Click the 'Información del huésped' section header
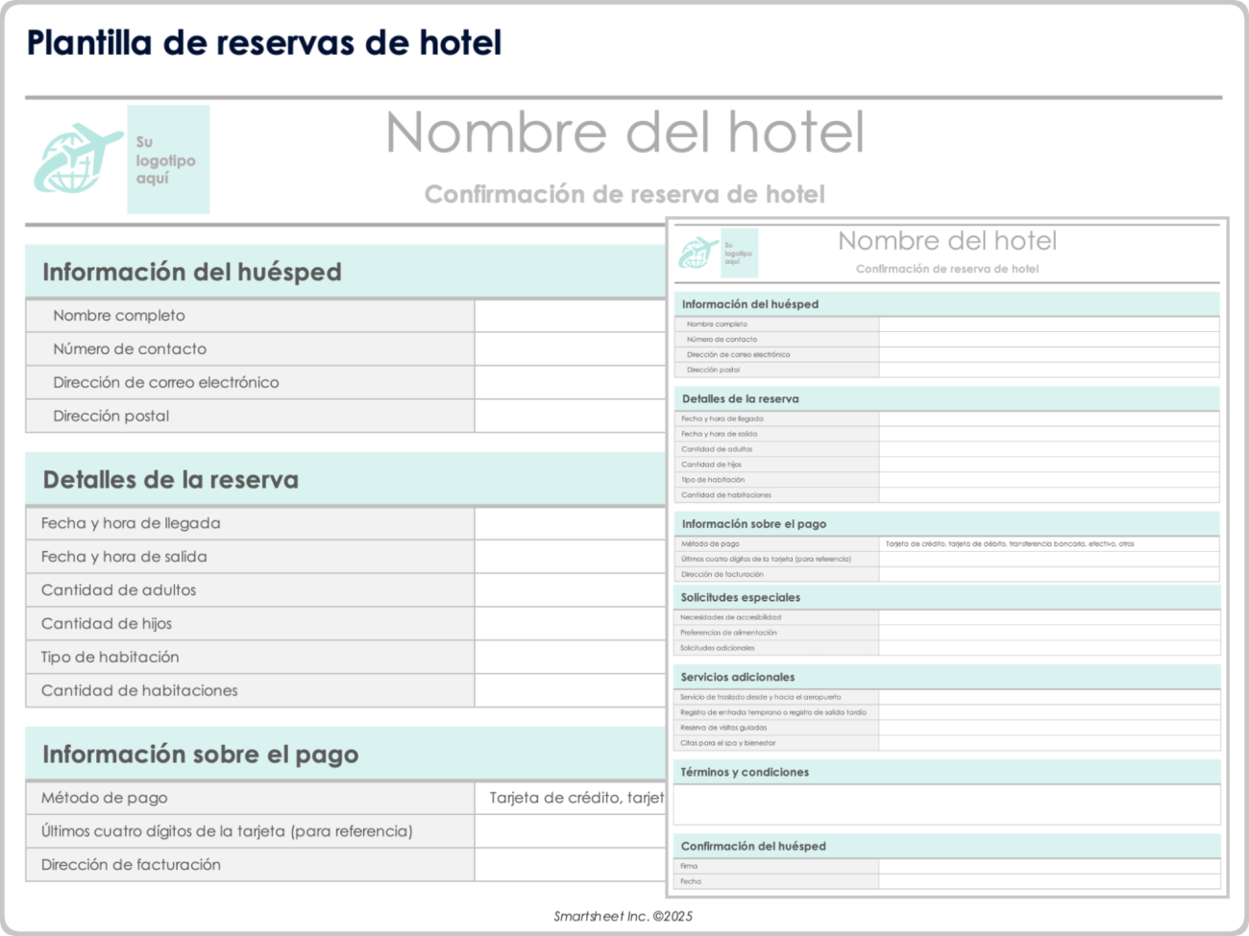Image resolution: width=1249 pixels, height=936 pixels. pyautogui.click(x=190, y=272)
